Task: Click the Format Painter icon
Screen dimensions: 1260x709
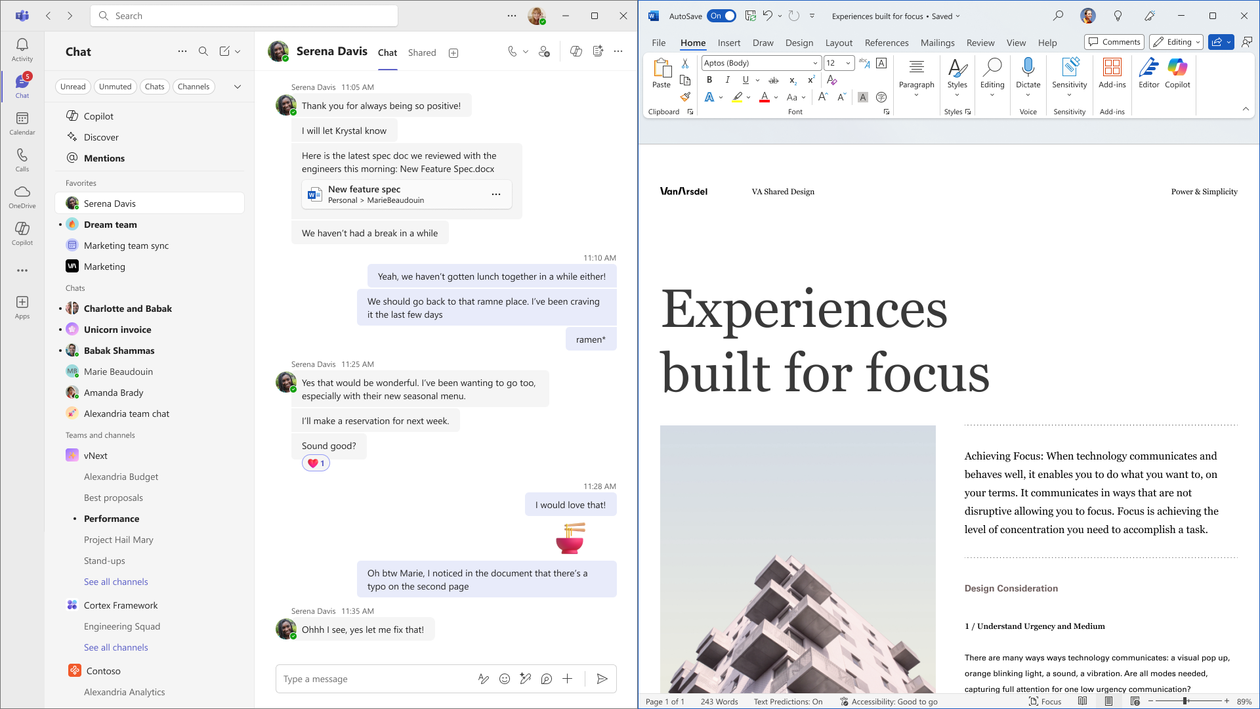Action: pyautogui.click(x=685, y=97)
